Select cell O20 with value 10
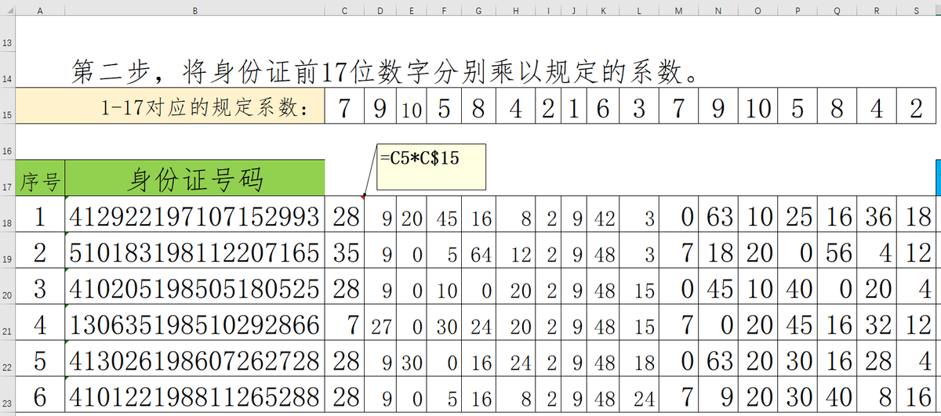 point(758,287)
